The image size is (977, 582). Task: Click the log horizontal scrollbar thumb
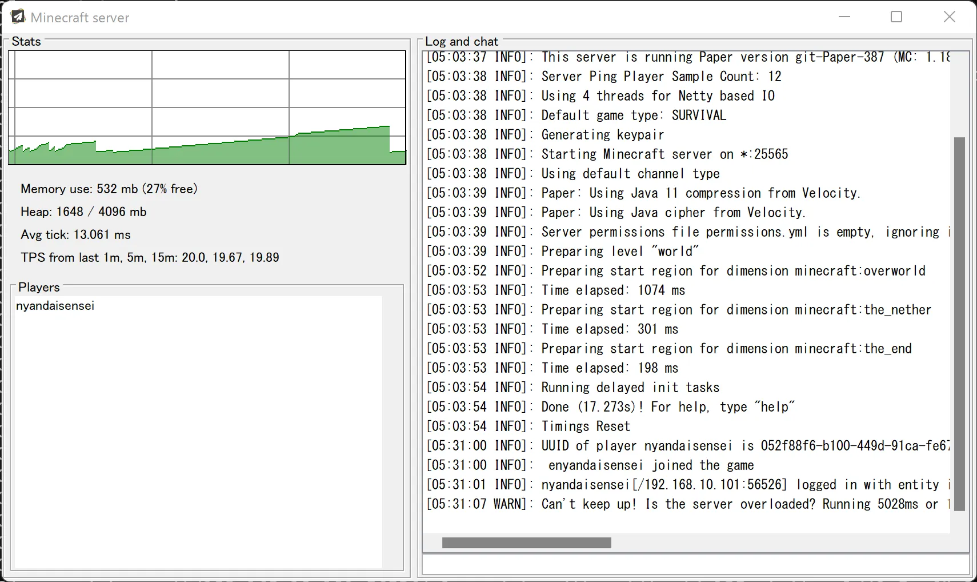tap(527, 543)
